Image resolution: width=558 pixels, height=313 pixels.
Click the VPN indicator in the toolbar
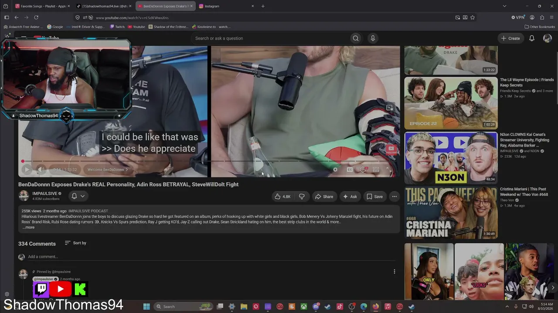click(518, 17)
